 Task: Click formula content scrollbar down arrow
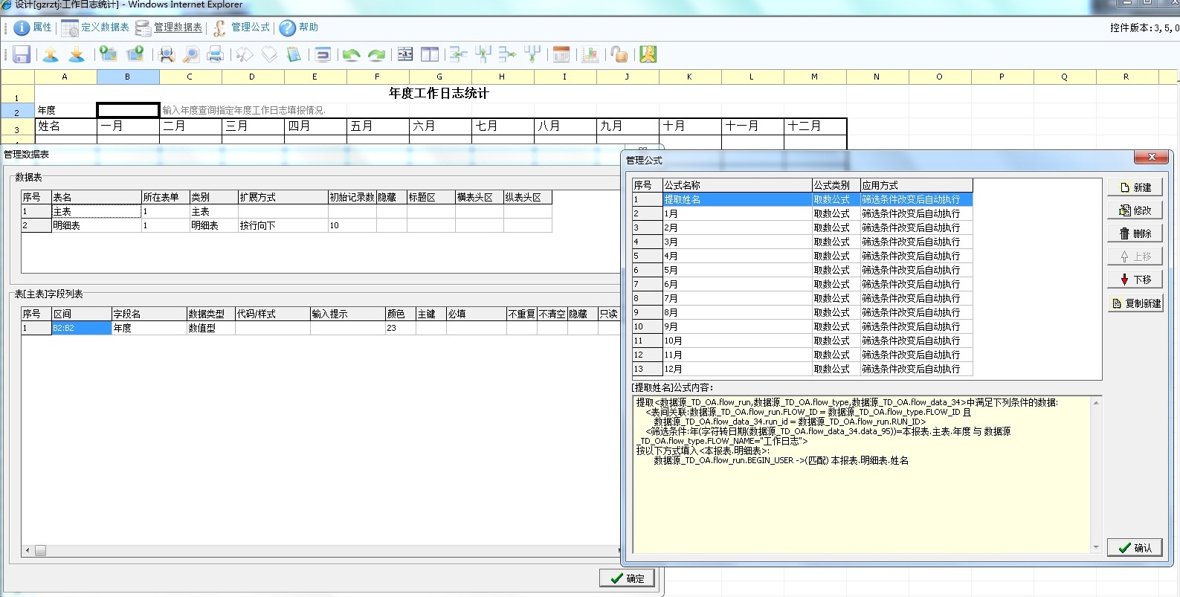click(x=1096, y=547)
